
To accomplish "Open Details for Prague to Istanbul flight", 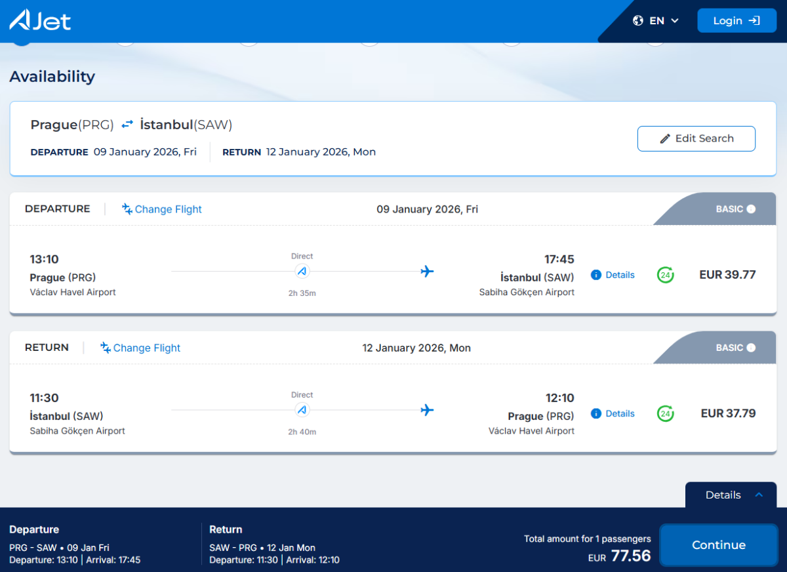I will 613,275.
